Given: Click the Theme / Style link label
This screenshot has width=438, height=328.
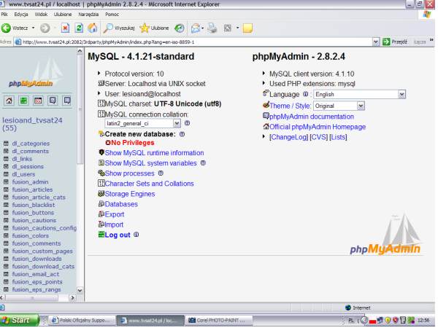Looking at the screenshot, I should pyautogui.click(x=290, y=106).
